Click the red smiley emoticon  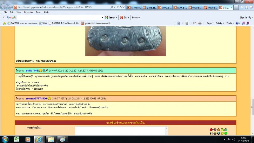(211, 130)
